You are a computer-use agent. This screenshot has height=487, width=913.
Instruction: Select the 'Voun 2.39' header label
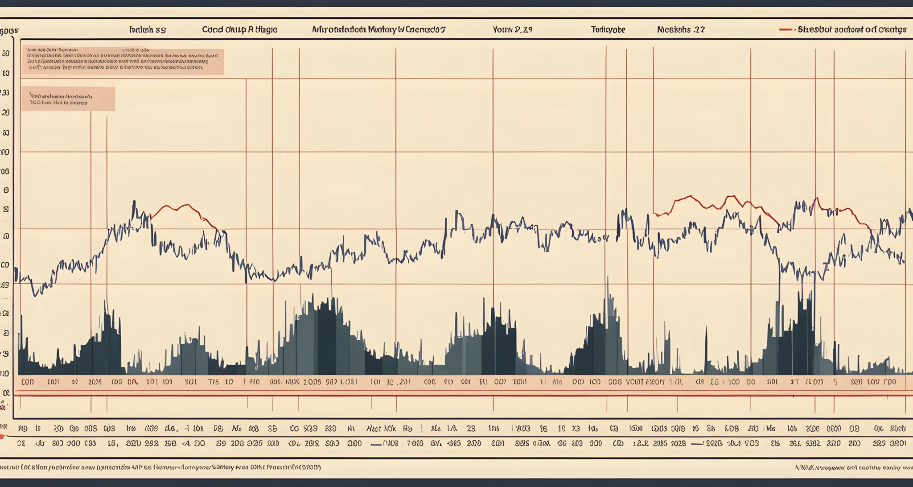tap(512, 29)
